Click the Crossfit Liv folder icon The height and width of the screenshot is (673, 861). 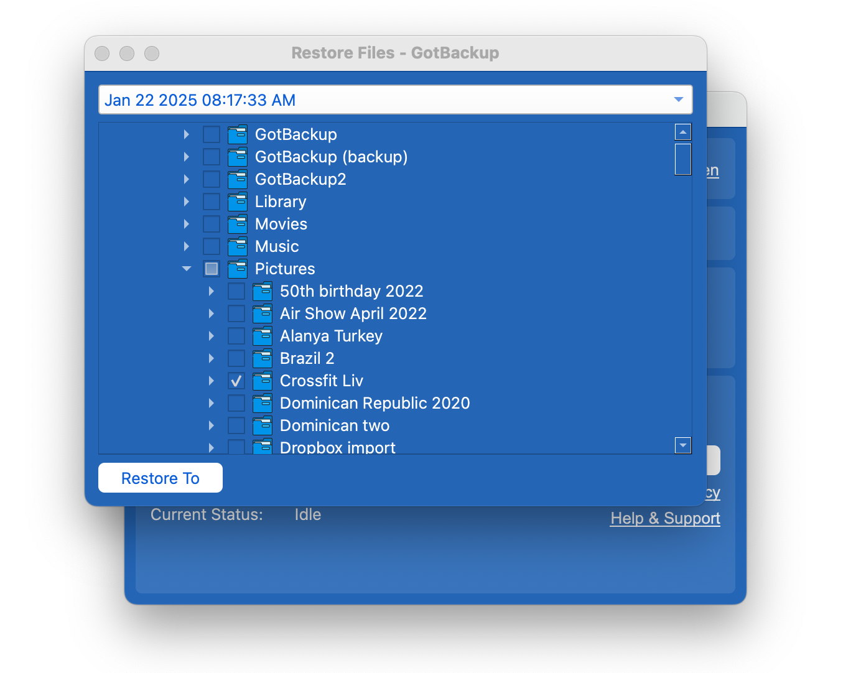point(263,381)
